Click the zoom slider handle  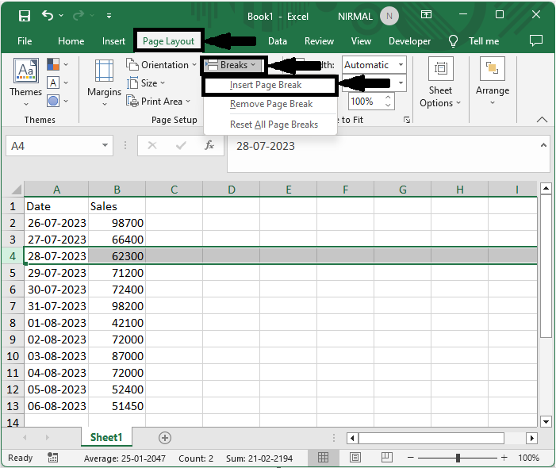pos(458,458)
